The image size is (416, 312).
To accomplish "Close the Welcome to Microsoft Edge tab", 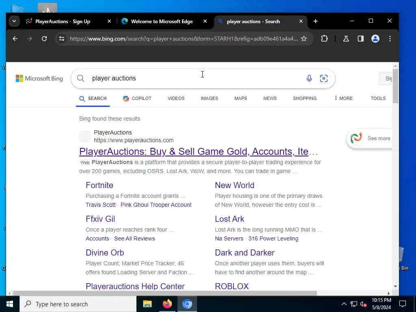I will click(x=205, y=21).
